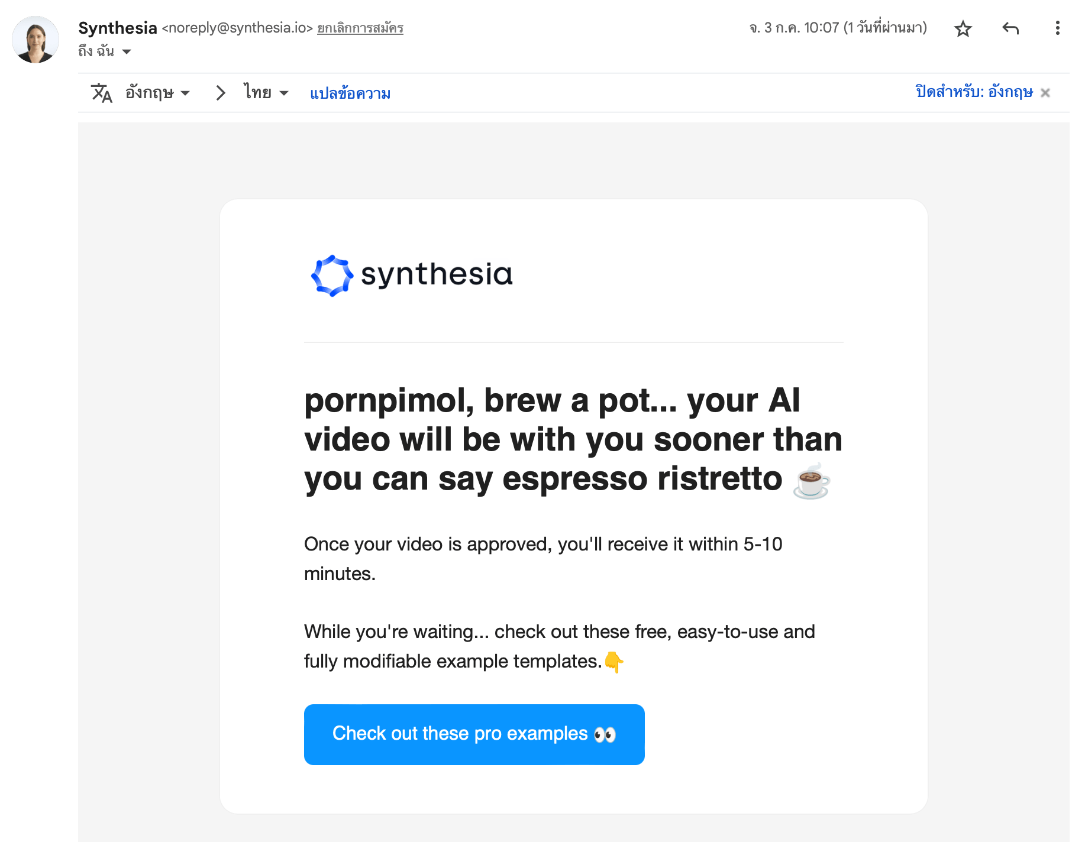Dismiss the translation bar with x icon

[x=1045, y=93]
